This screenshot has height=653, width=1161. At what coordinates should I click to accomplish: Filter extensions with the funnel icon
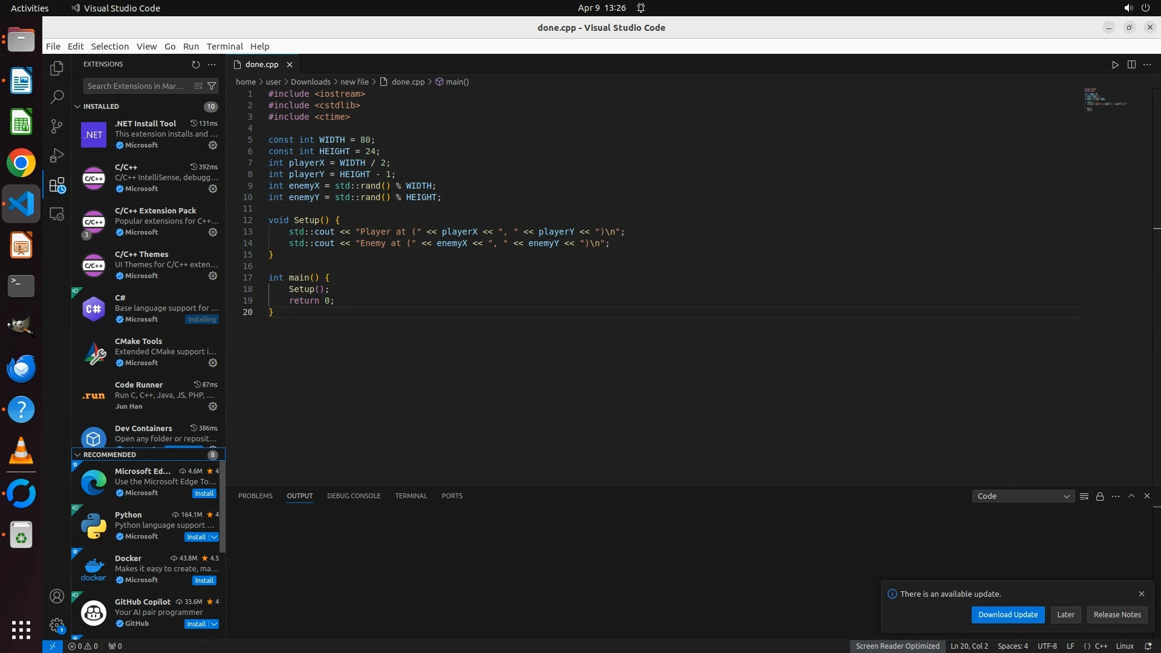212,86
